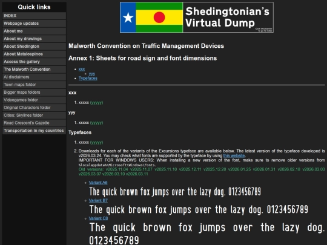327x245 pixels.
Task: Follow the 'this website' link
Action: pos(234,155)
